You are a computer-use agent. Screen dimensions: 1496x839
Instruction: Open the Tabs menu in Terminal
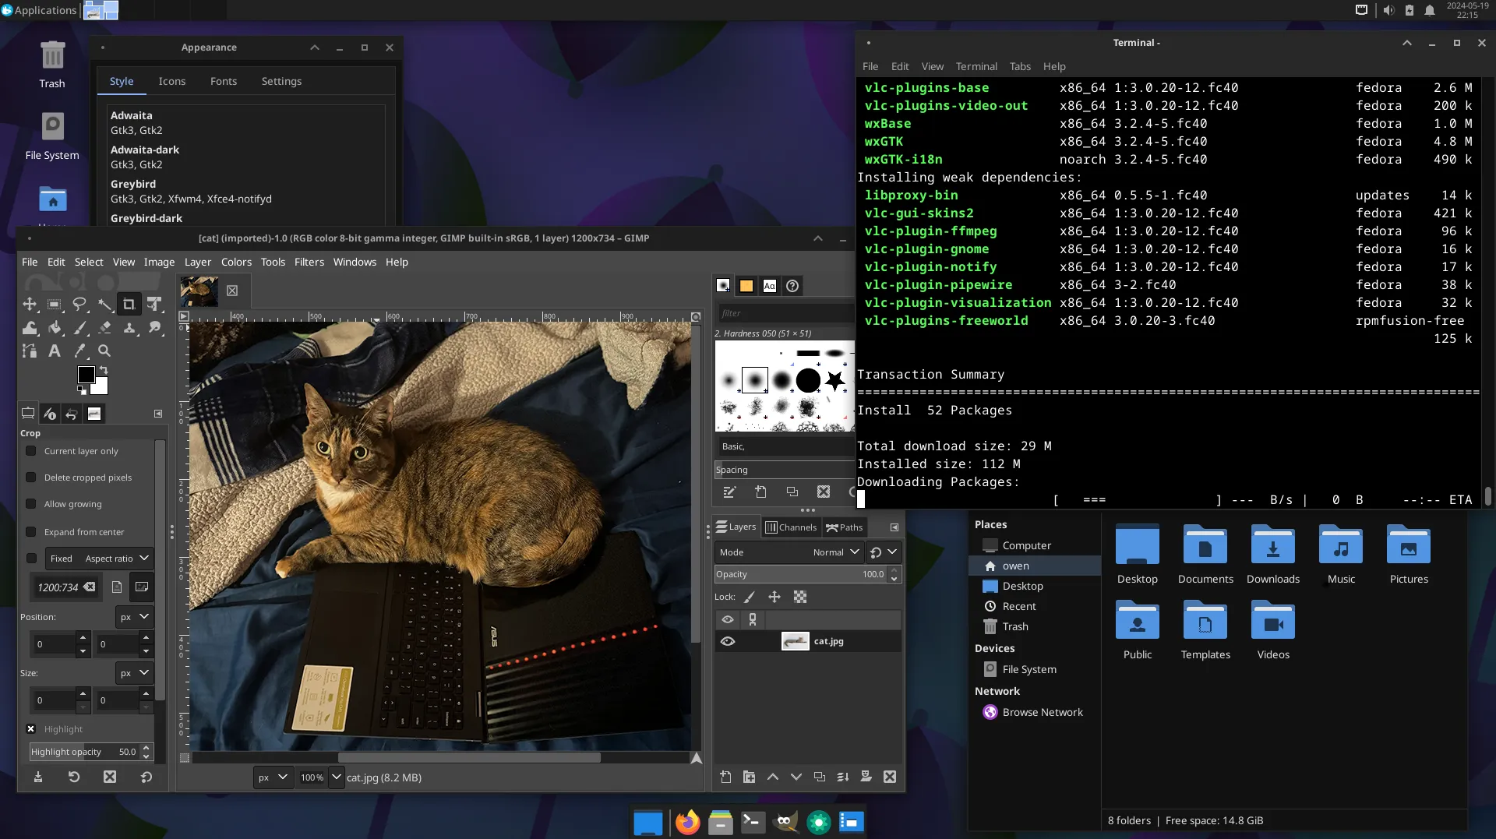point(1020,66)
